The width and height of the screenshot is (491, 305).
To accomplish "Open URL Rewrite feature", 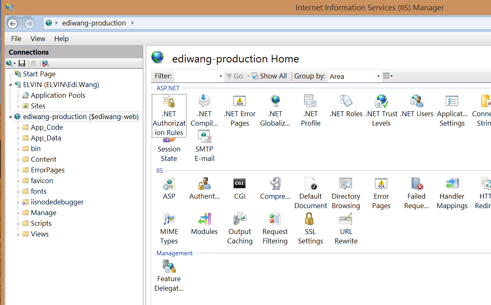I will click(x=346, y=229).
